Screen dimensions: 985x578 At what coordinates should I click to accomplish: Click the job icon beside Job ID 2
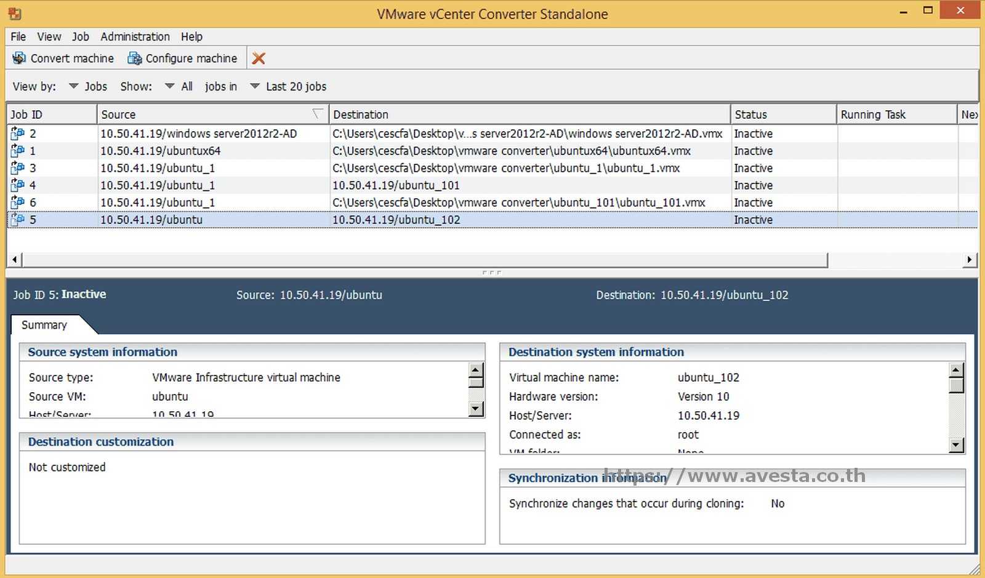(18, 133)
